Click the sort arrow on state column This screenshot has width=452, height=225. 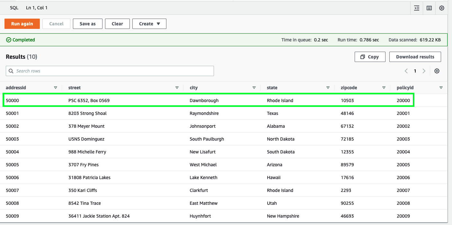pyautogui.click(x=328, y=88)
